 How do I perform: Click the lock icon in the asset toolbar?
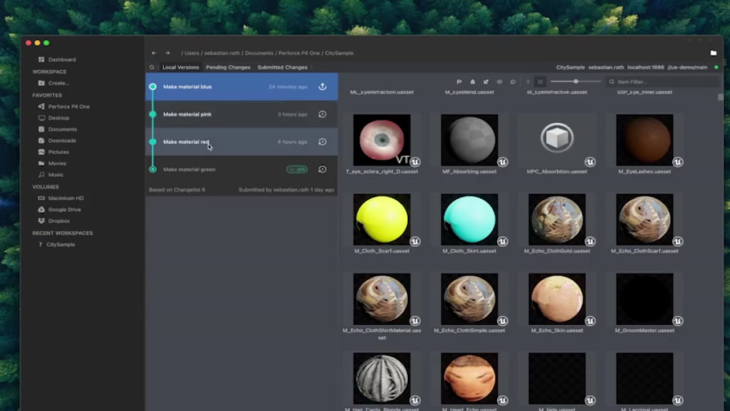472,82
